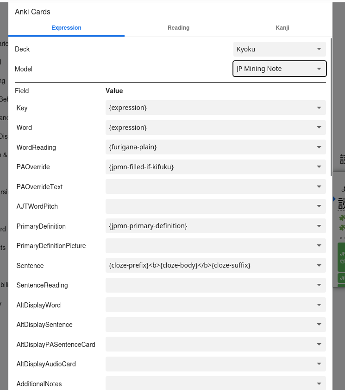Open the marker dropdown arrow for AdditionalNotes
The height and width of the screenshot is (390, 345).
coord(319,384)
